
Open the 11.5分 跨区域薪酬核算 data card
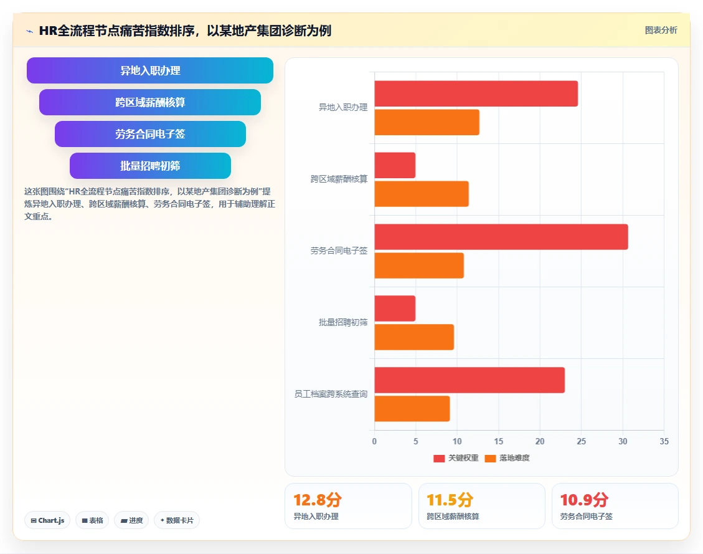(482, 506)
